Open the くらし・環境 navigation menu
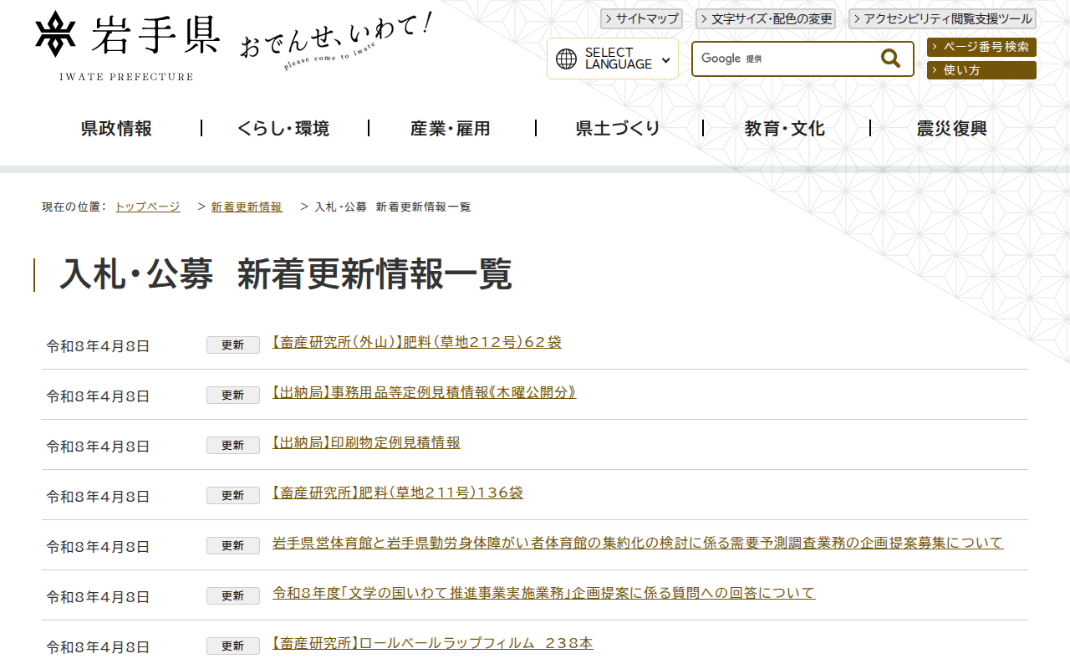The width and height of the screenshot is (1070, 669). [x=284, y=128]
